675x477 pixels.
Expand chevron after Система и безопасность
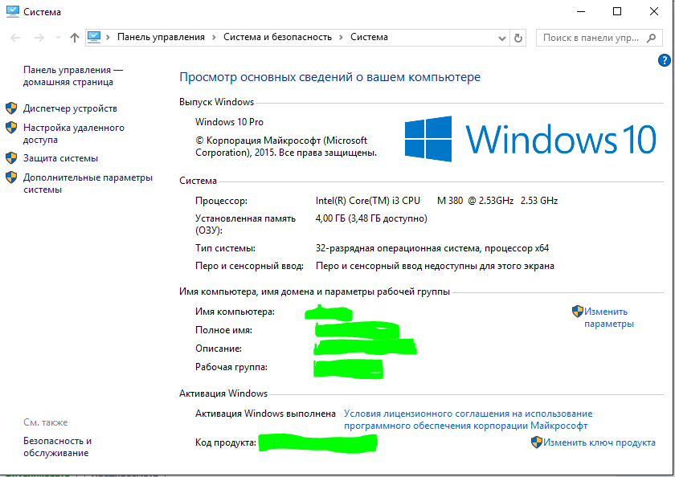click(x=341, y=38)
